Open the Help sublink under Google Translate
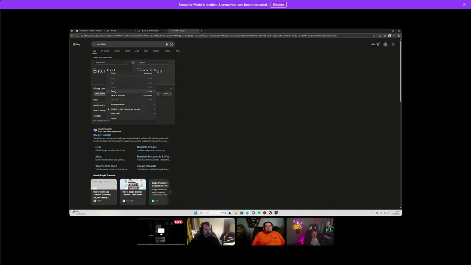The height and width of the screenshot is (265, 471). 98,147
